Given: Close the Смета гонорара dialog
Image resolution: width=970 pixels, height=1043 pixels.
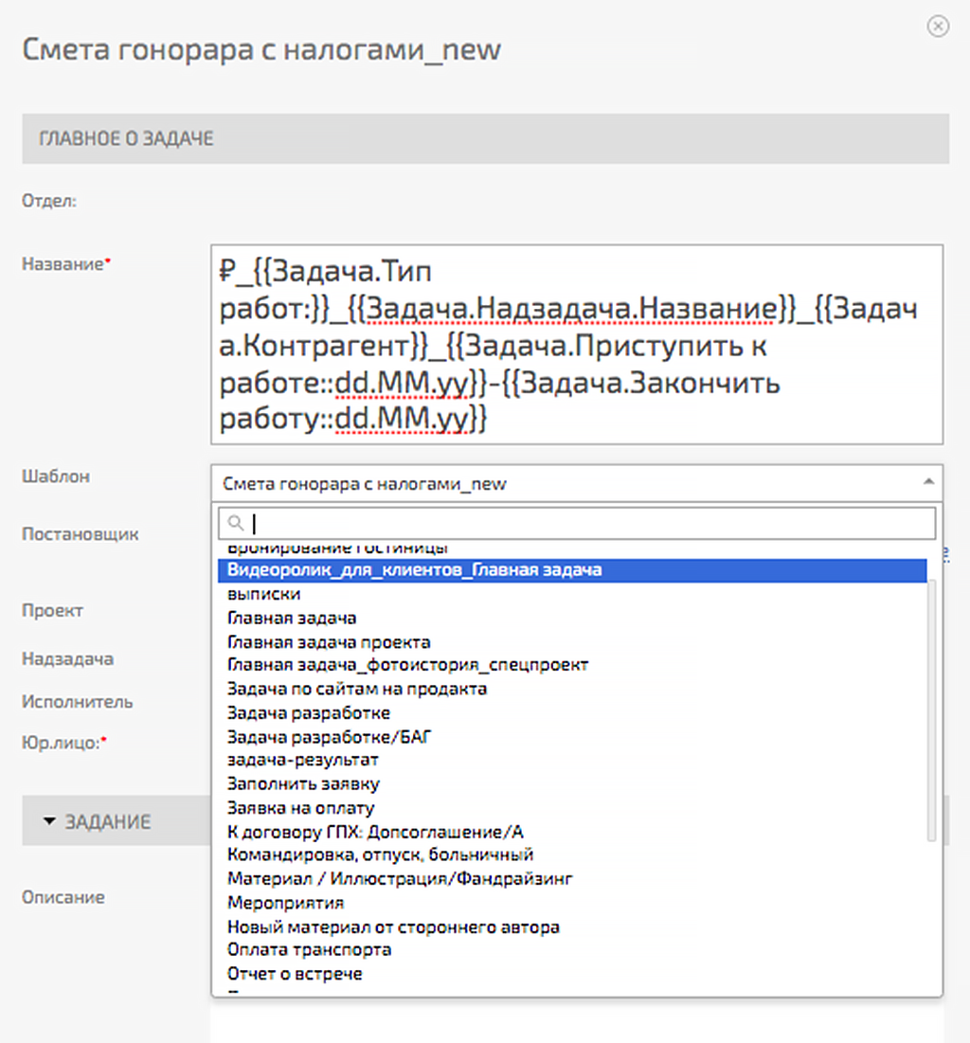Looking at the screenshot, I should click(938, 27).
